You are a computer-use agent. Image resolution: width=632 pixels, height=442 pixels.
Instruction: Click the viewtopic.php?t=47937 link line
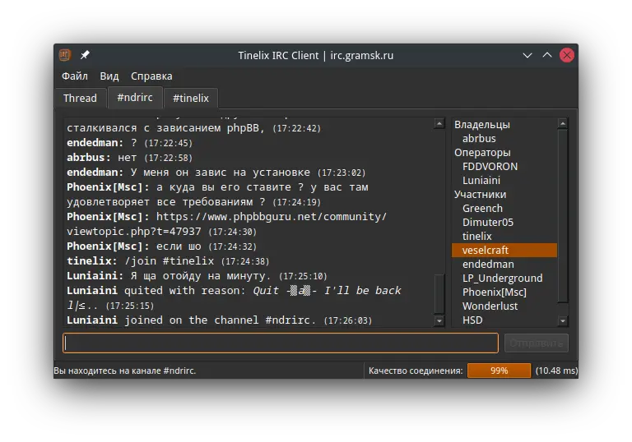(x=134, y=232)
